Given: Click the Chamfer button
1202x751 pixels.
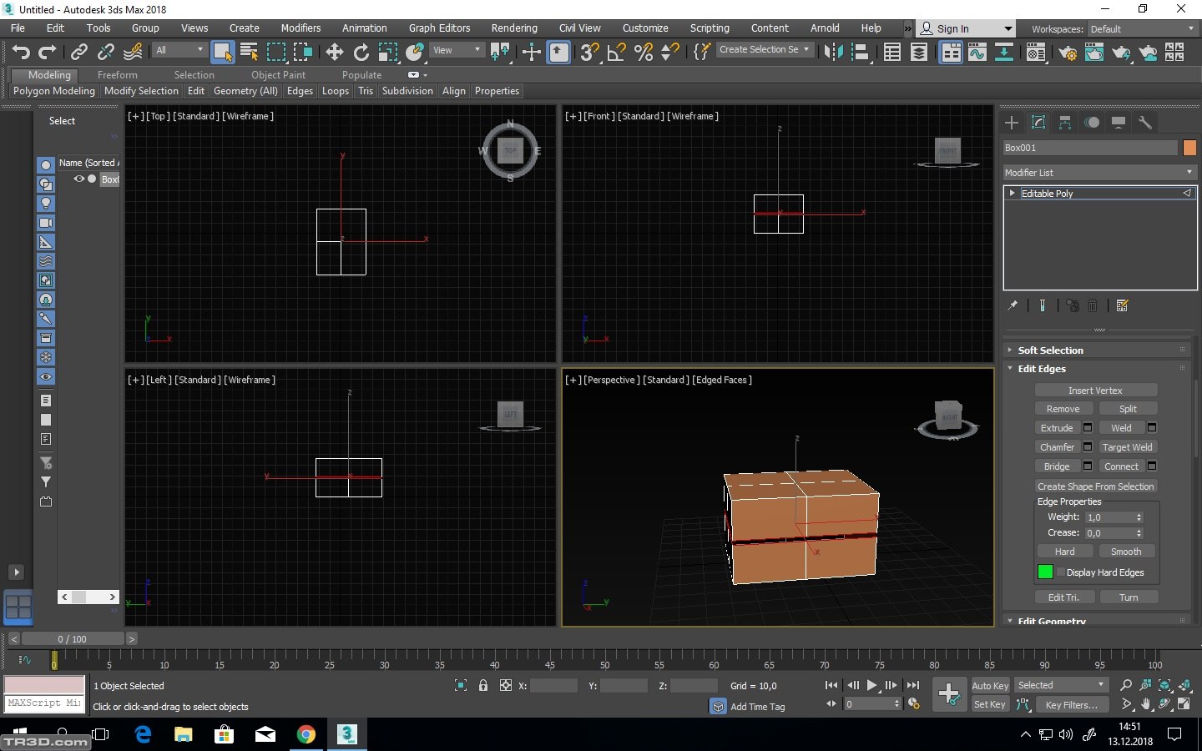Looking at the screenshot, I should click(x=1057, y=447).
